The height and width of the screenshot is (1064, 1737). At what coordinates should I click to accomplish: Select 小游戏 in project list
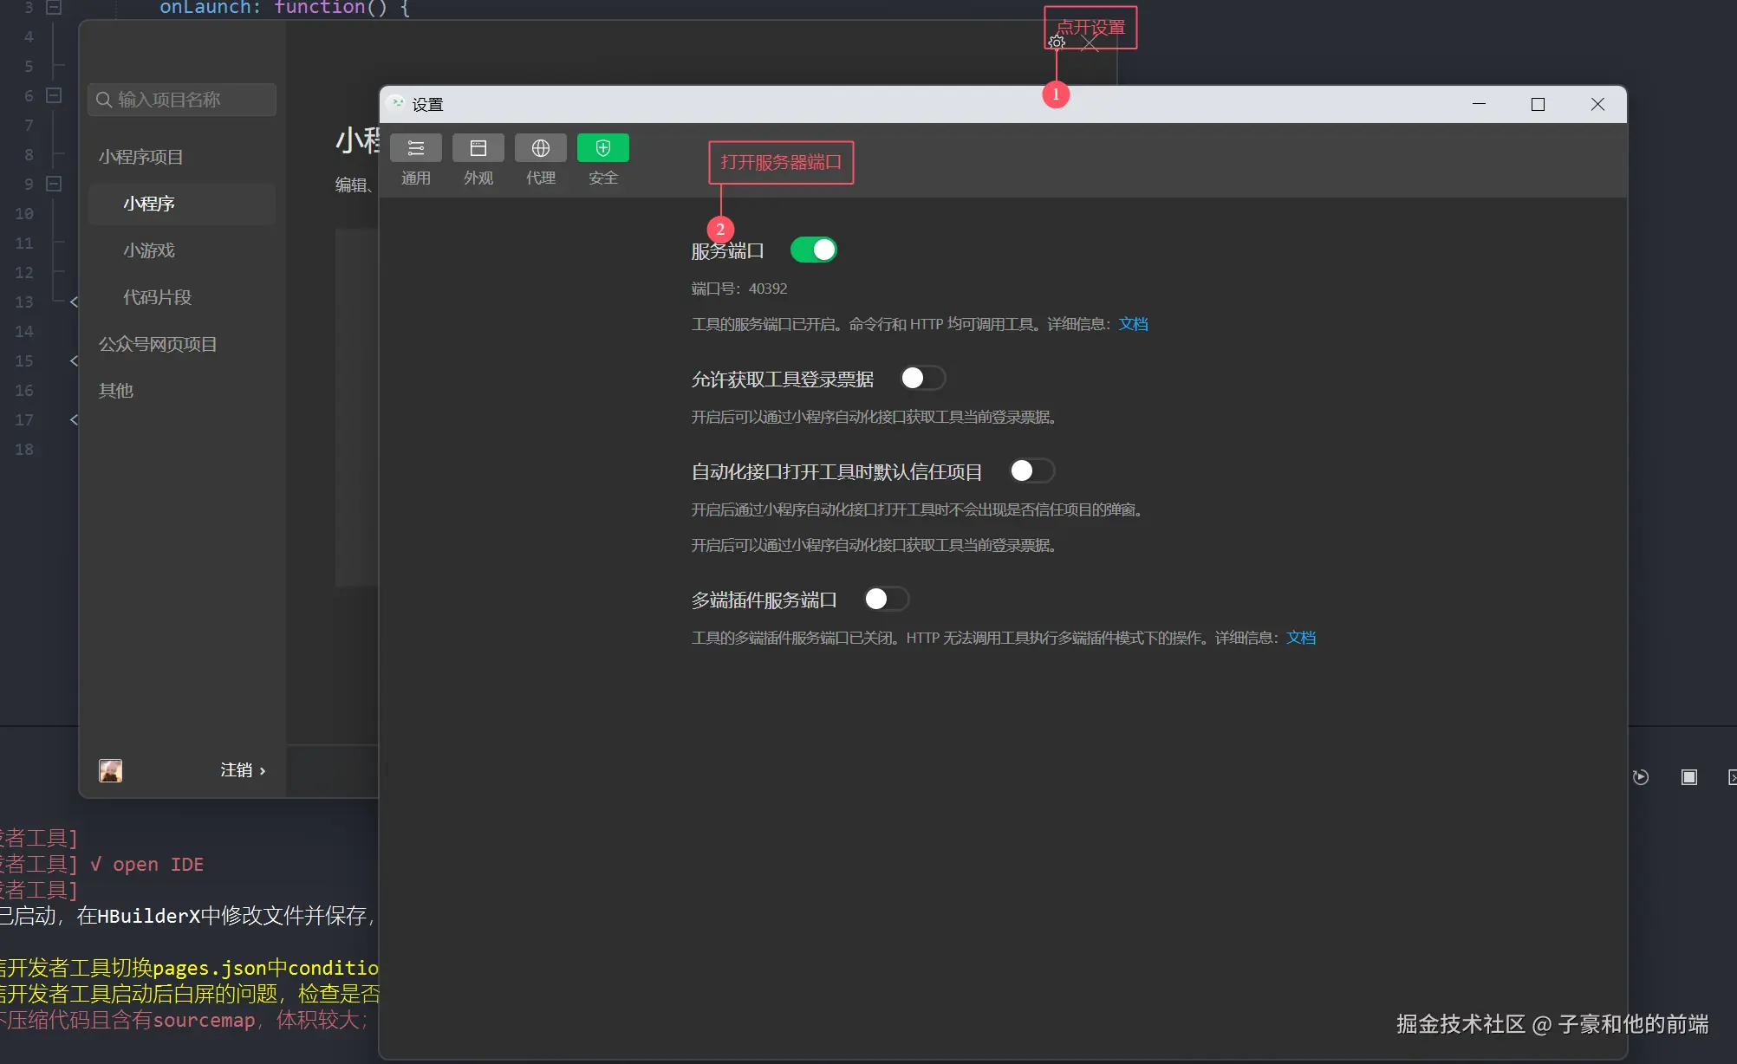pos(149,250)
